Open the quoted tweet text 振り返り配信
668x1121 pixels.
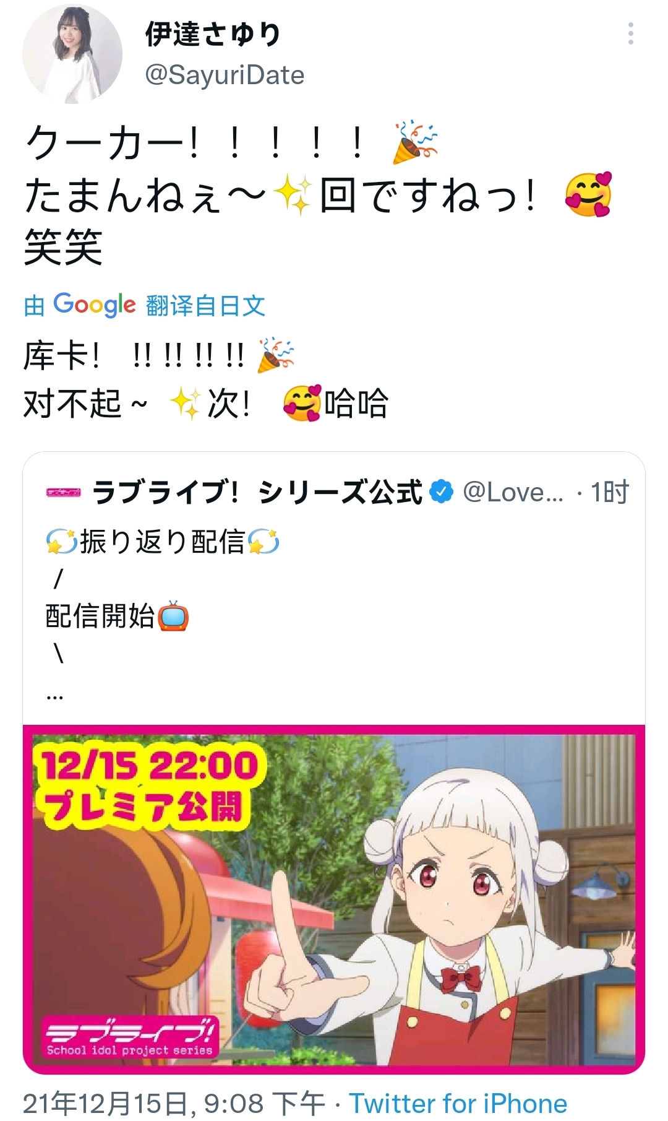pyautogui.click(x=163, y=542)
